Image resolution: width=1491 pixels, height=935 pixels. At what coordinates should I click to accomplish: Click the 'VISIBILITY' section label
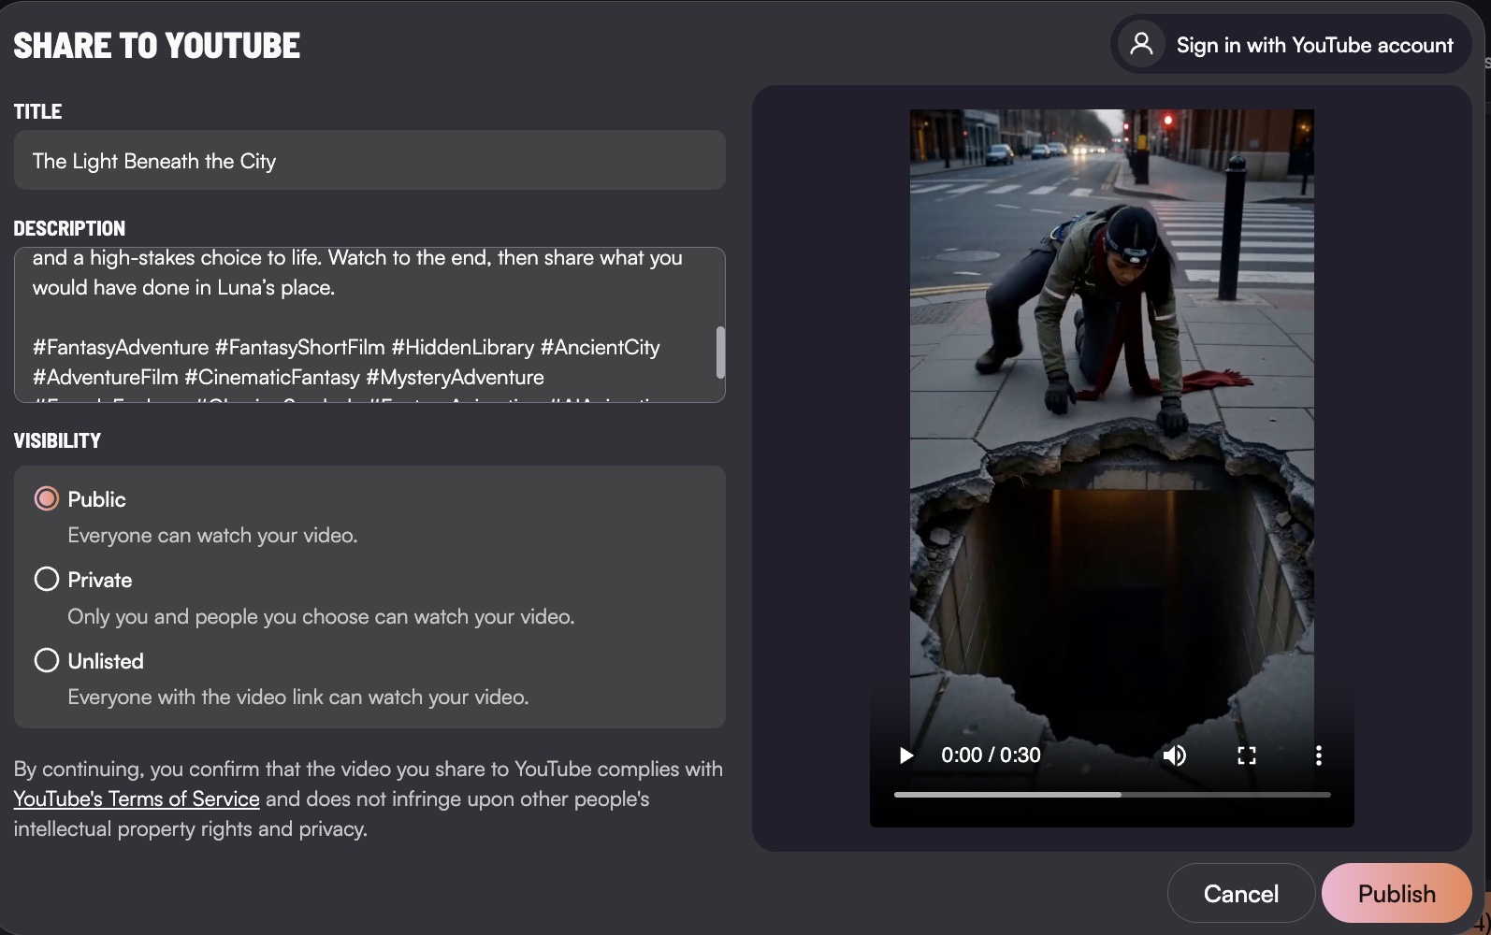pos(57,440)
